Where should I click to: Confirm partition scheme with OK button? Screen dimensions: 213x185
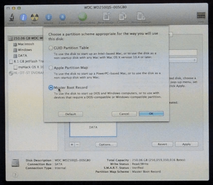click(151, 113)
